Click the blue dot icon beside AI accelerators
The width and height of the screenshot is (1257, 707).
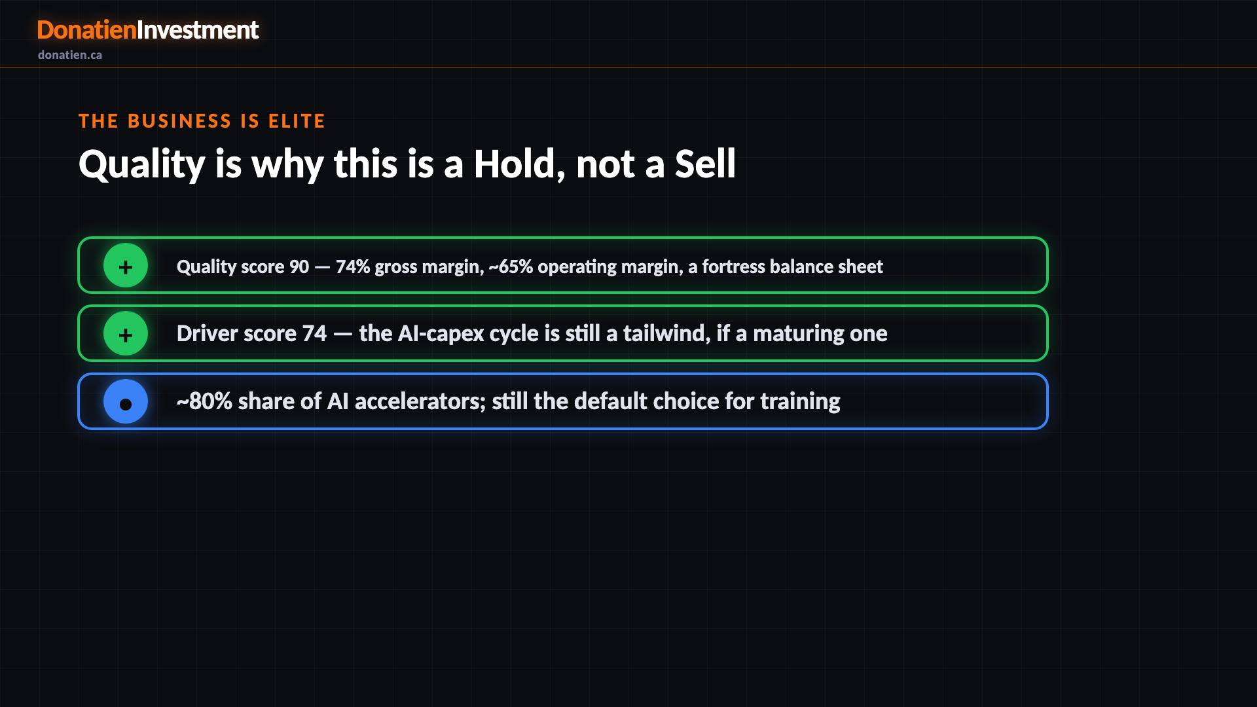pos(126,401)
